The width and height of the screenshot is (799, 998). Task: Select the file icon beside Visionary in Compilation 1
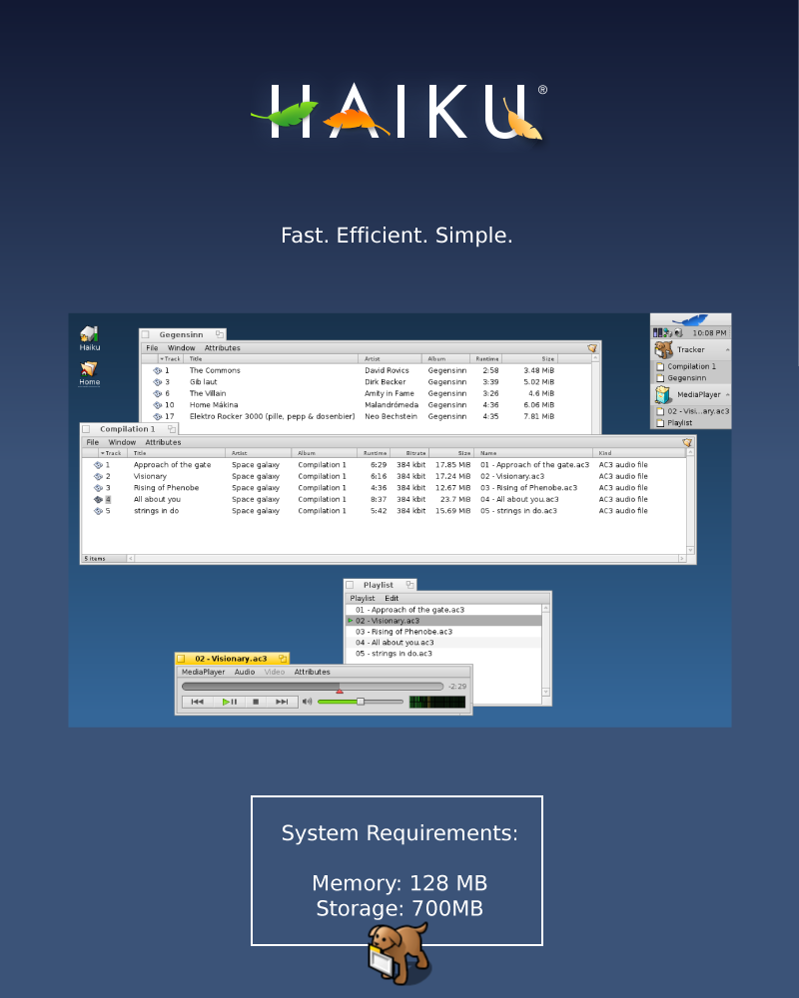pyautogui.click(x=98, y=476)
